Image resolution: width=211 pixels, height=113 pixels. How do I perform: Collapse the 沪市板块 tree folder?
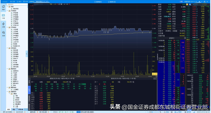tap(7, 27)
